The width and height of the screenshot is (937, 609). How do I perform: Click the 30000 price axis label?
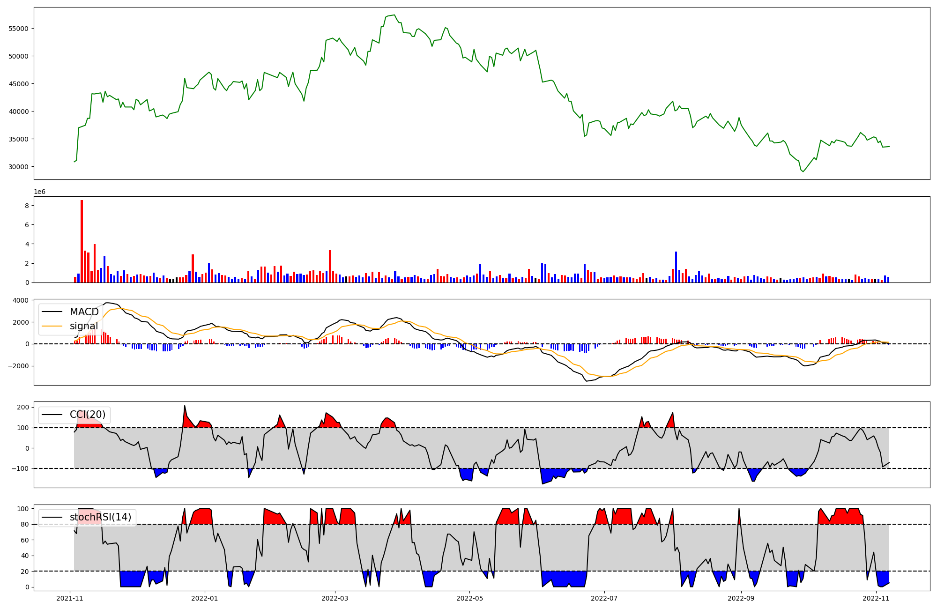click(x=19, y=167)
